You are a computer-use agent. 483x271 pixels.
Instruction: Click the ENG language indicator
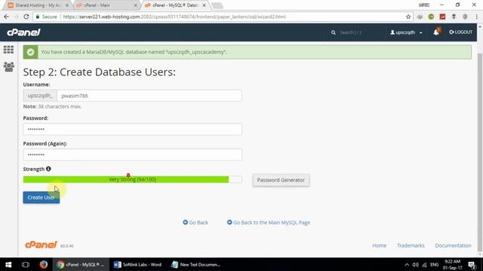(435, 264)
